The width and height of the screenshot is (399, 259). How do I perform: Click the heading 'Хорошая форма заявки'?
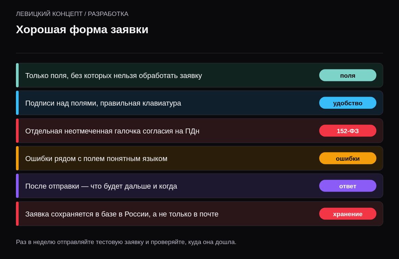(82, 29)
